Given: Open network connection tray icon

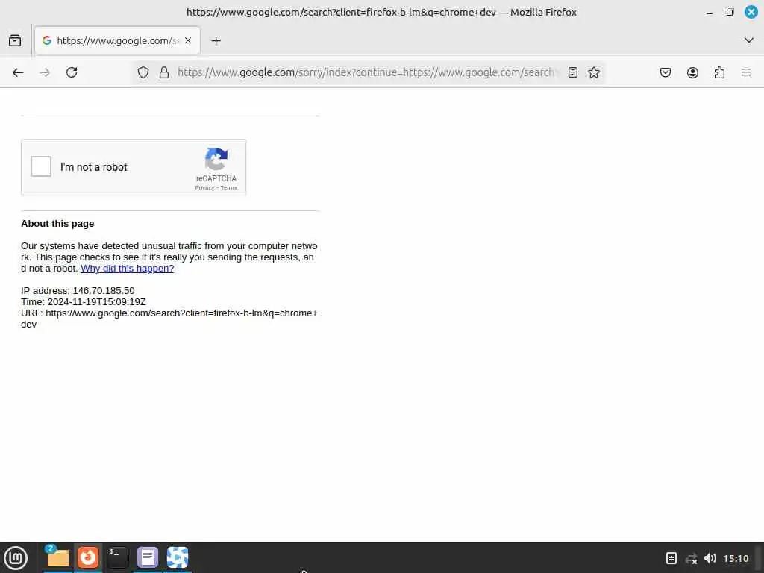Looking at the screenshot, I should [x=691, y=558].
